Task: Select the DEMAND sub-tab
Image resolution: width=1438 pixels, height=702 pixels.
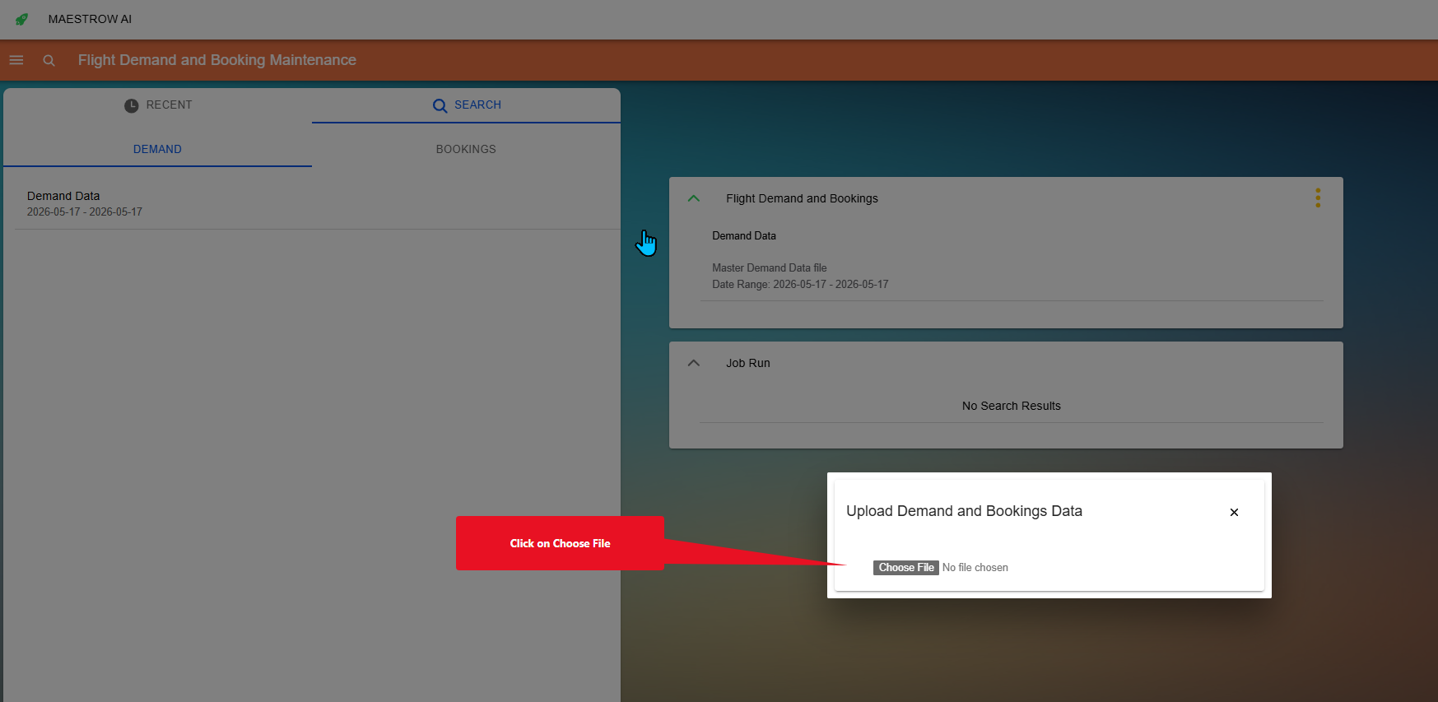Action: pos(157,149)
